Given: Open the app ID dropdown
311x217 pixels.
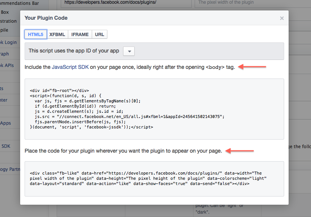Looking at the screenshot, I should pos(129,51).
